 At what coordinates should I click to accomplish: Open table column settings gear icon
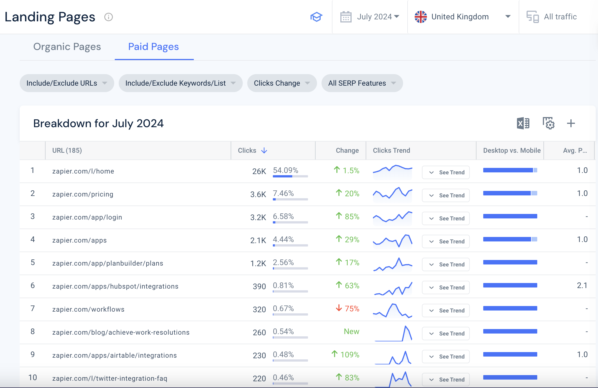548,123
